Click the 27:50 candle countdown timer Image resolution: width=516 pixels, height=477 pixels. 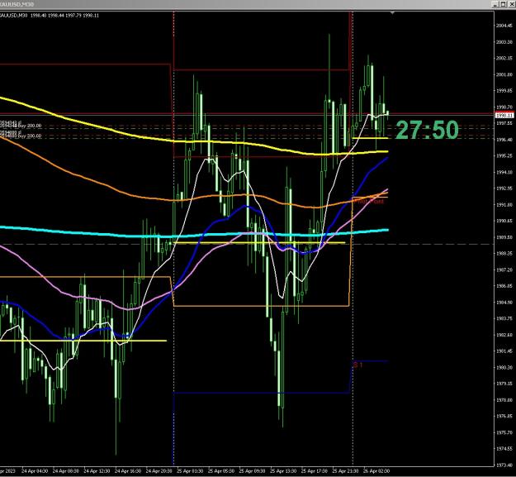[427, 130]
